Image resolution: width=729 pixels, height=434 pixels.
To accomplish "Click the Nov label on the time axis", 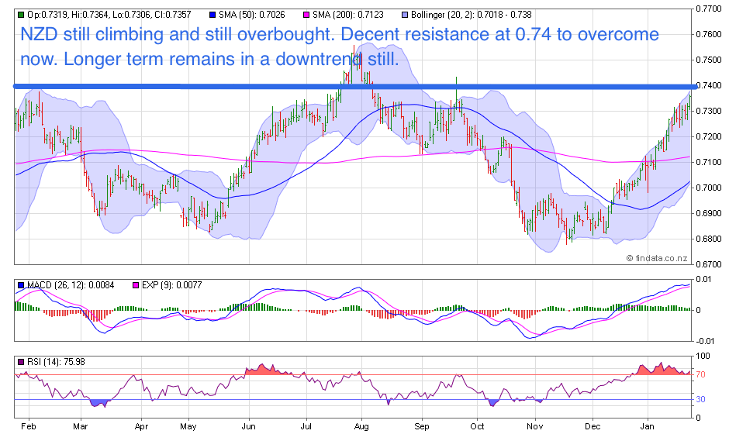I will (x=534, y=425).
